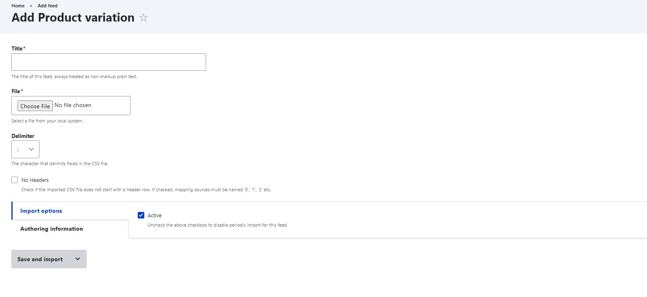Enable the No Headers checkbox
647x297 pixels.
tap(15, 180)
